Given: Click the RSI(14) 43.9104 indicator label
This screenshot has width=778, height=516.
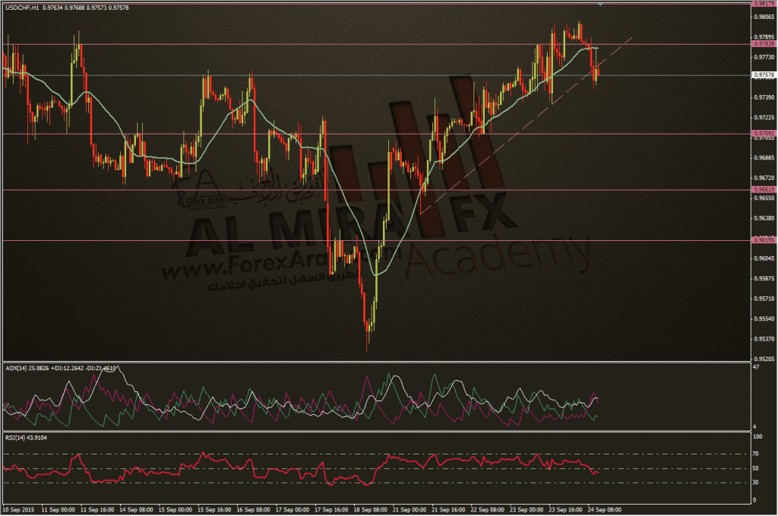Looking at the screenshot, I should pos(27,438).
